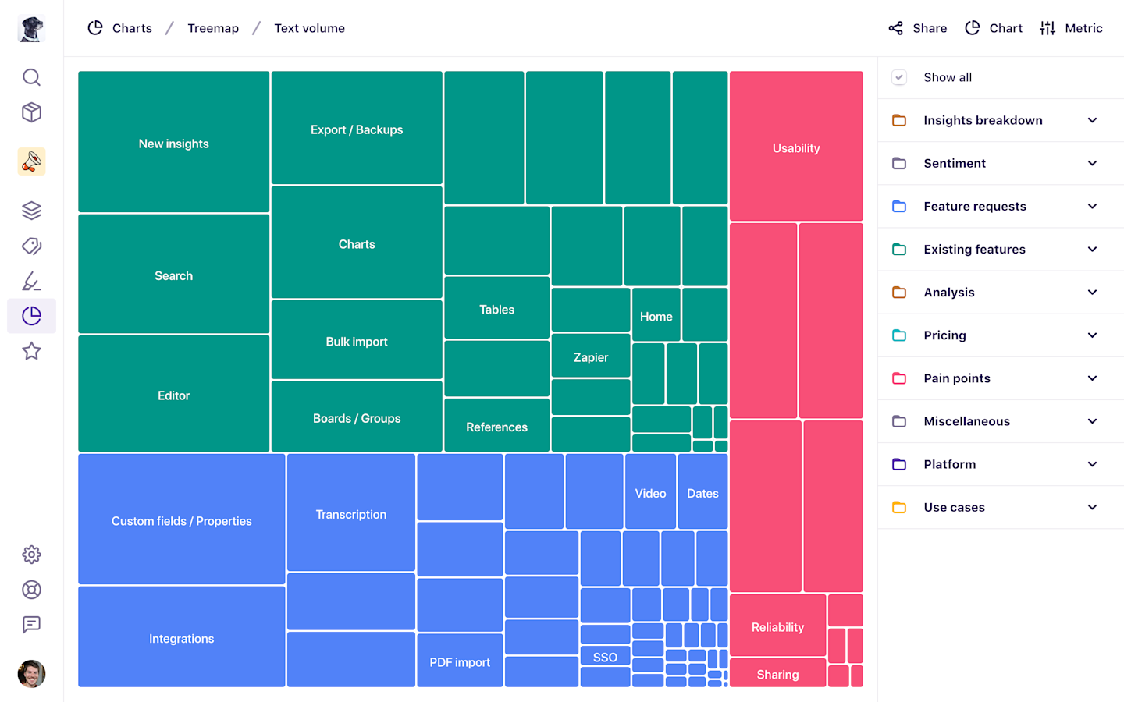Open the search icon in sidebar

coord(31,77)
